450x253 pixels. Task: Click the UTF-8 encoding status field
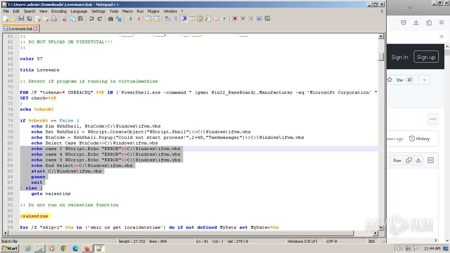coord(346,241)
